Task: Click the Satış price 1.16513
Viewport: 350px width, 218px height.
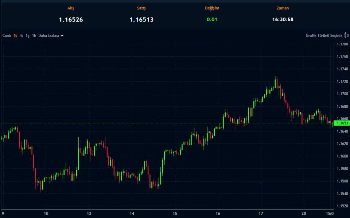Action: click(141, 20)
